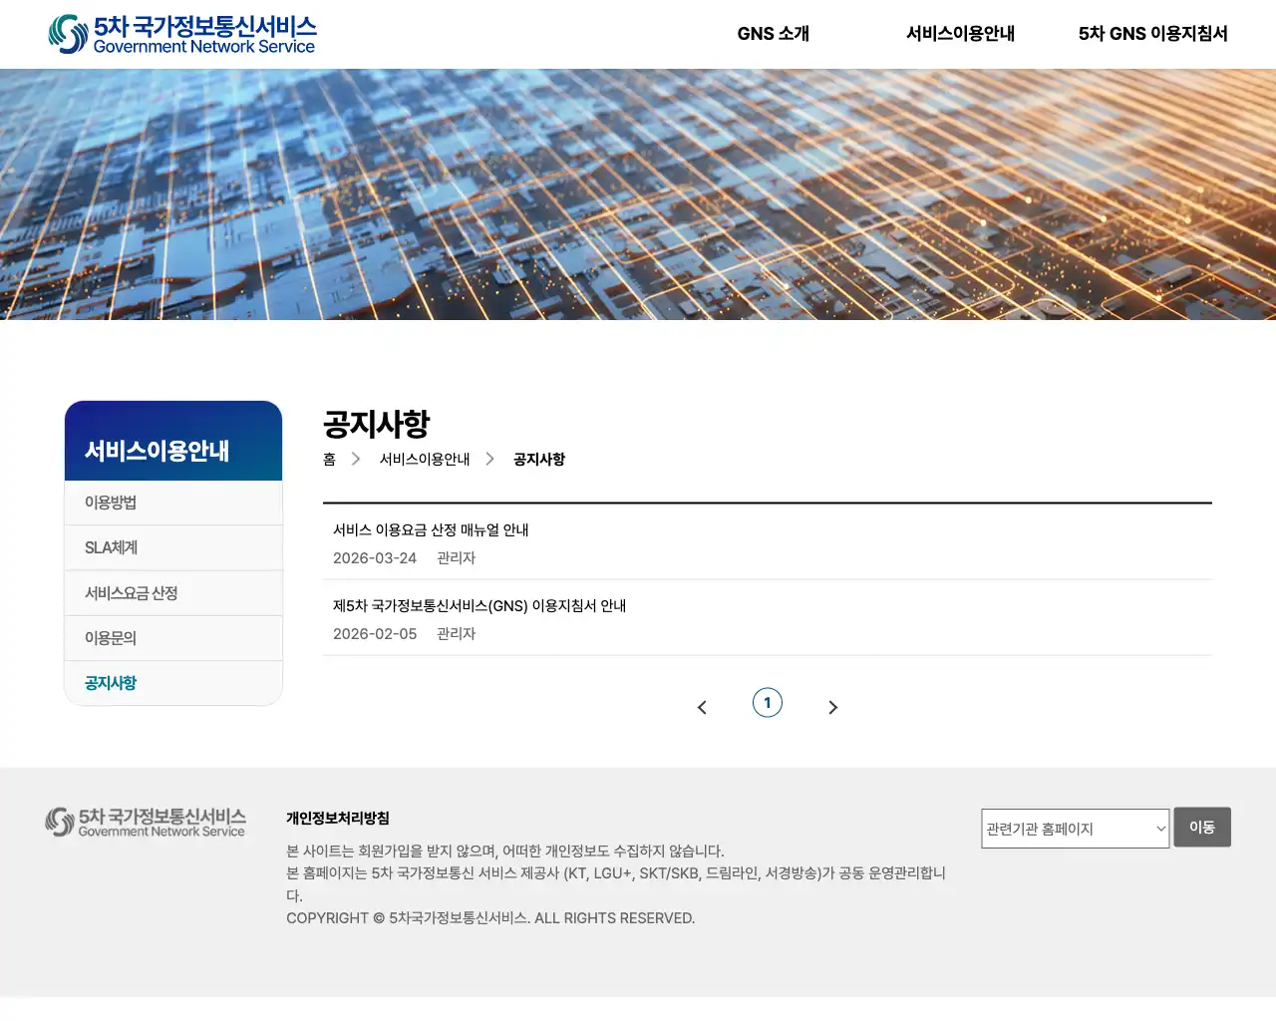Click the 이동 button next to the dropdown
This screenshot has height=1021, width=1276.
(1202, 827)
